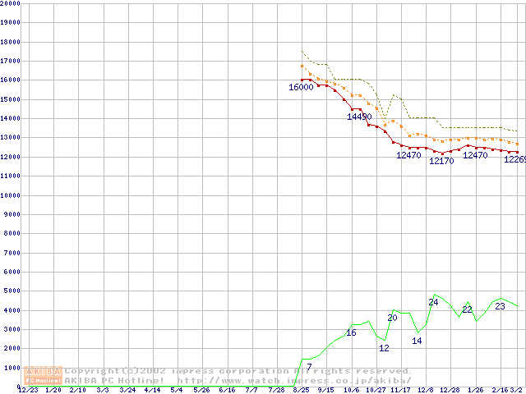Screen dimensions: 526x394
Task: Click the 8/25 date on x-axis
Action: pos(301,390)
